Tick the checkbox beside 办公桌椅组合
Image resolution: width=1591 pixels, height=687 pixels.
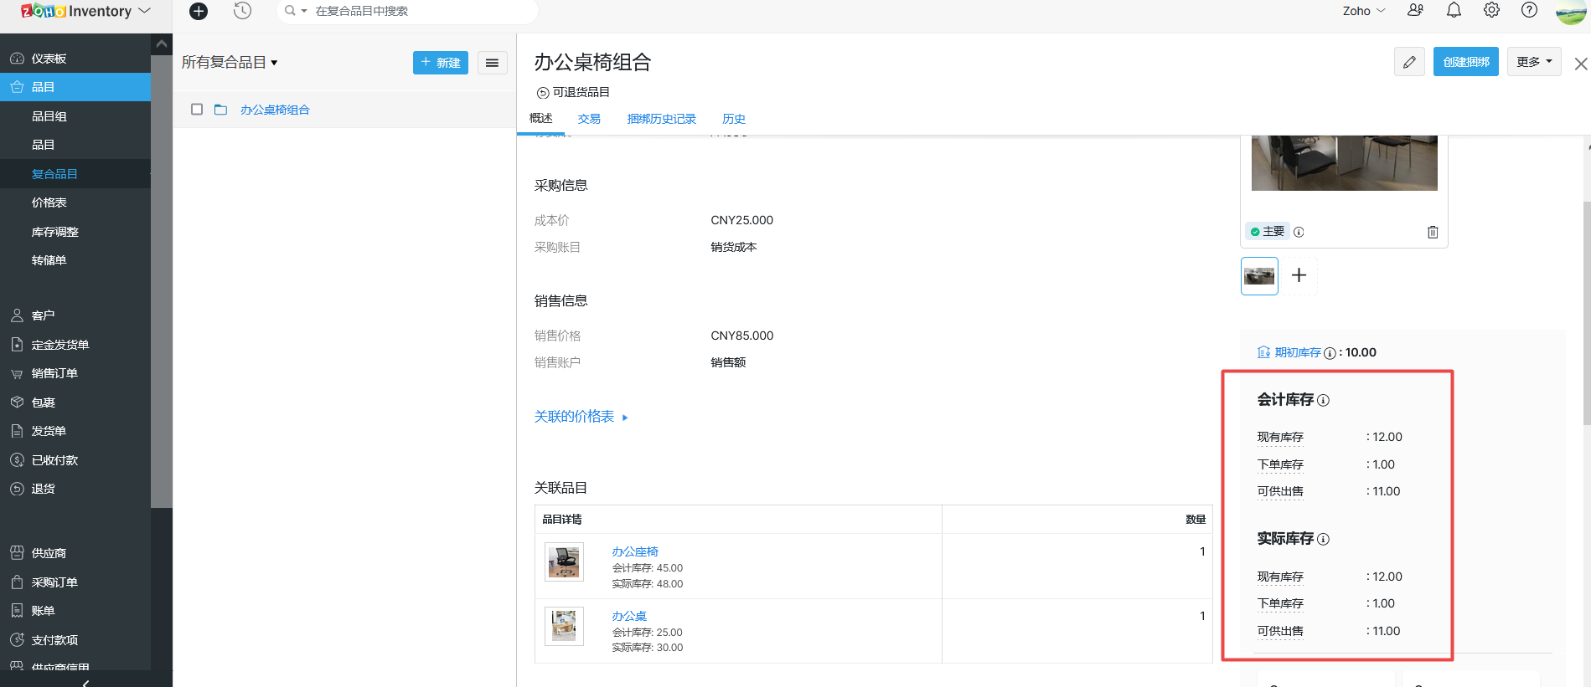(197, 110)
